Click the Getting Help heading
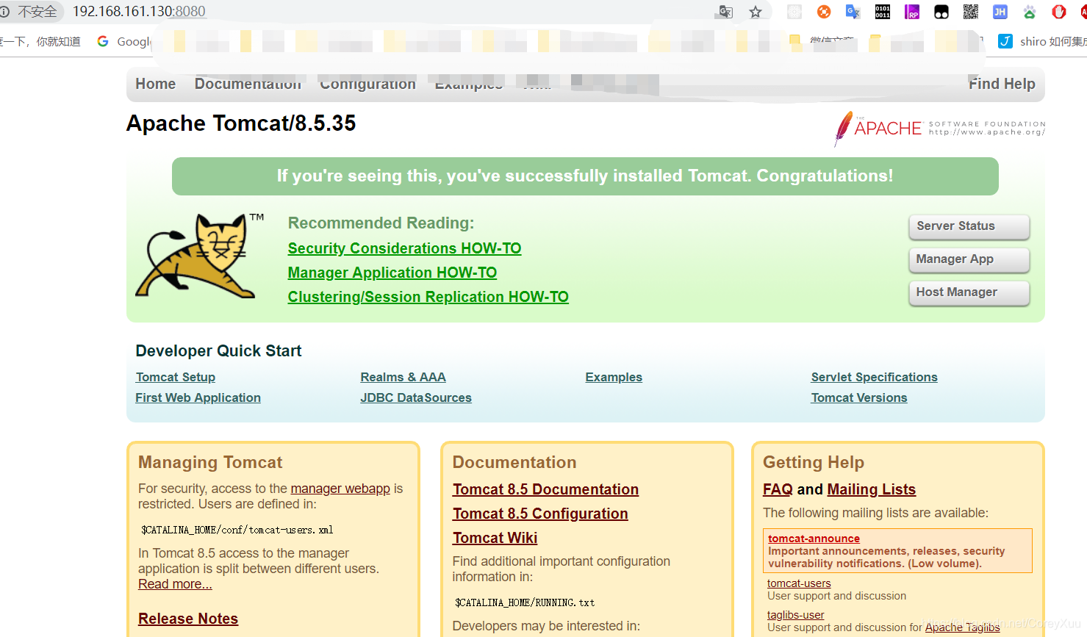This screenshot has height=637, width=1087. 814,462
